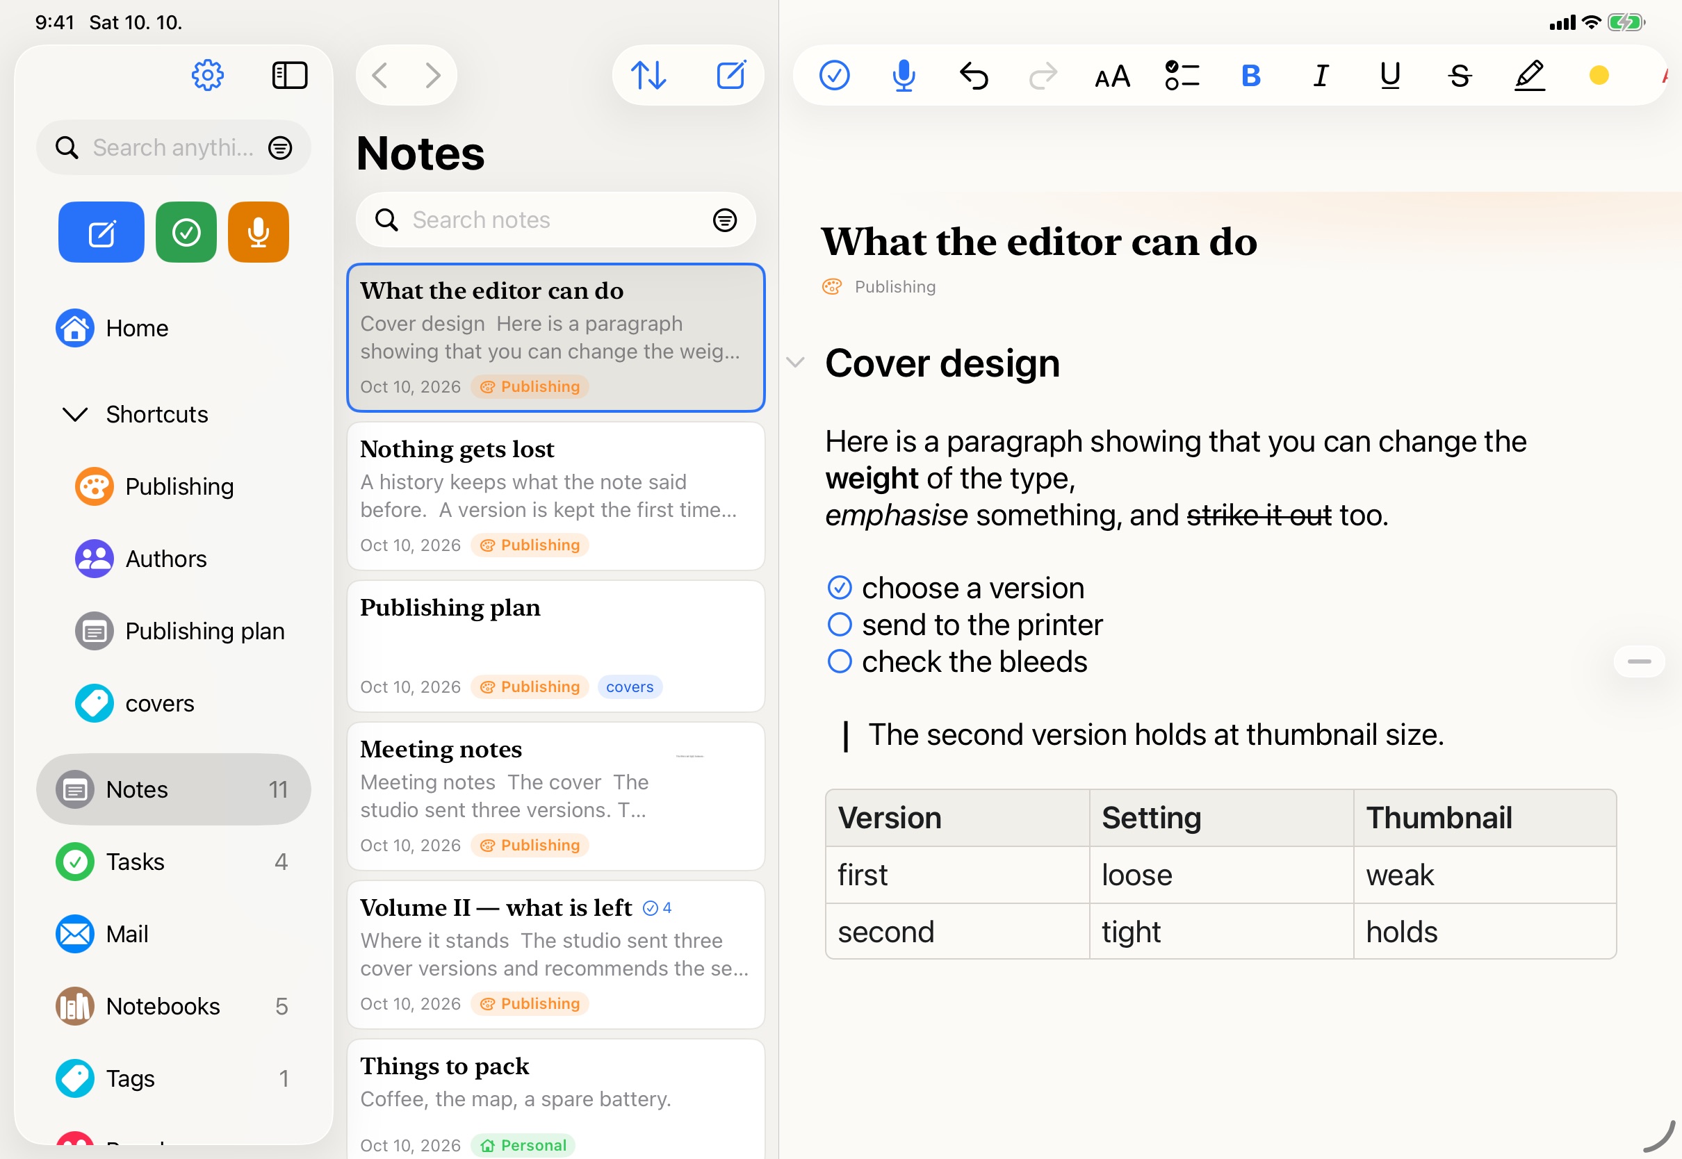Compose a note from list toolbar
Screen dimensions: 1682x1159
(731, 75)
